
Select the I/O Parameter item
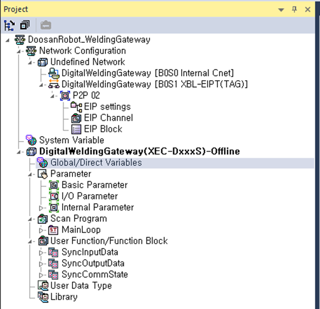point(90,196)
